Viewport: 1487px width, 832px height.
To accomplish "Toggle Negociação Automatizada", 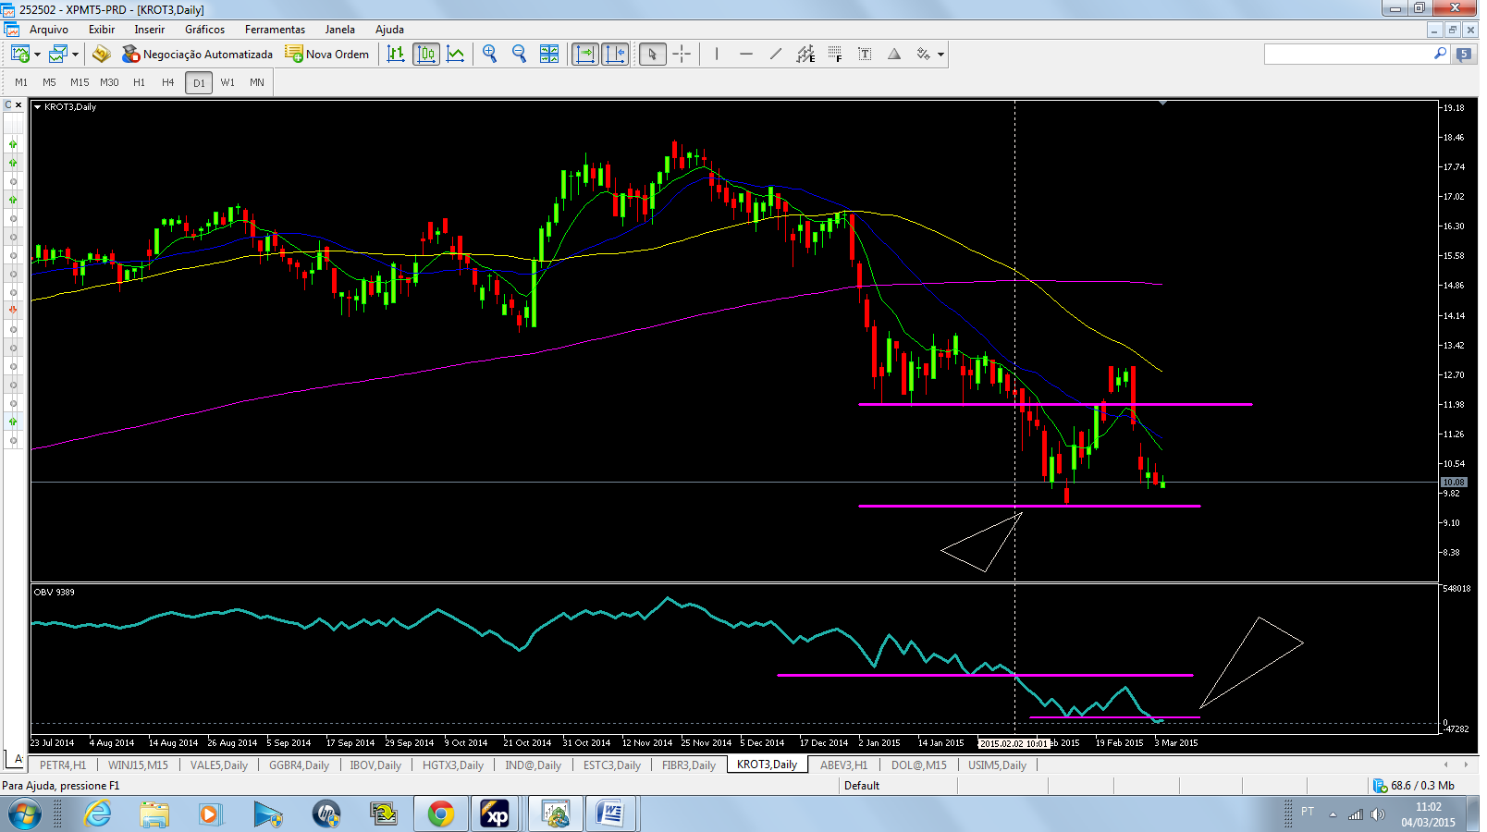I will tap(197, 55).
